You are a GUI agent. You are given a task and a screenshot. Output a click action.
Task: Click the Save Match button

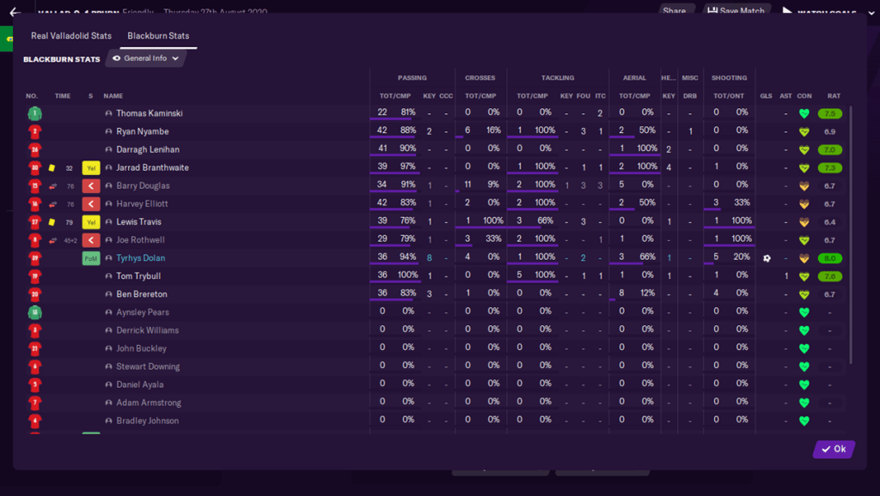coord(736,11)
